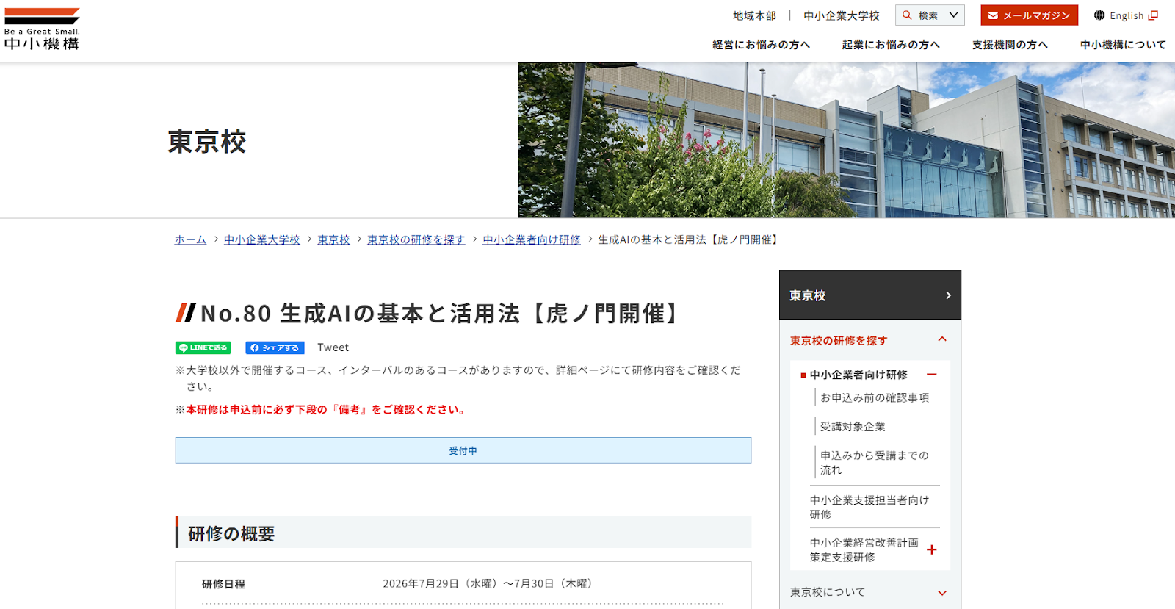Viewport: 1175px width, 609px height.
Task: Click red notice about 備考
Action: coord(327,410)
